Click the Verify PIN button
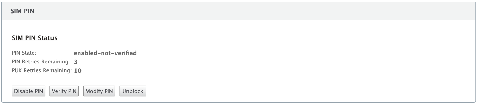Screen dimensions: 477x103 click(64, 91)
